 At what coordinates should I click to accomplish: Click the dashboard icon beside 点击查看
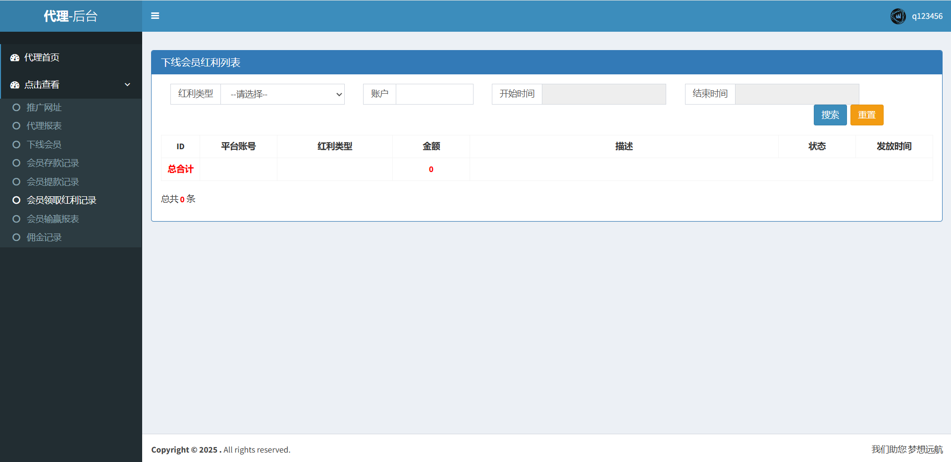coord(15,85)
